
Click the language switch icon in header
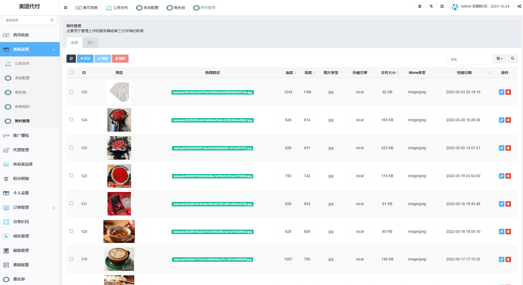click(431, 6)
